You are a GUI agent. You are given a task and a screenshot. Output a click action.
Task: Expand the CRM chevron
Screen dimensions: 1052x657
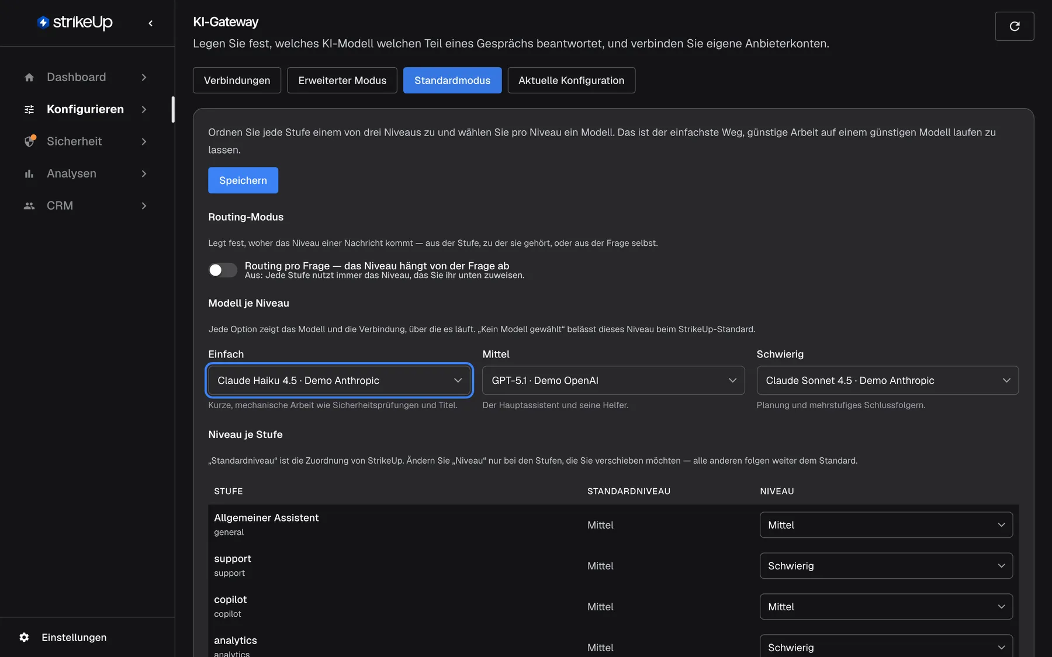144,206
